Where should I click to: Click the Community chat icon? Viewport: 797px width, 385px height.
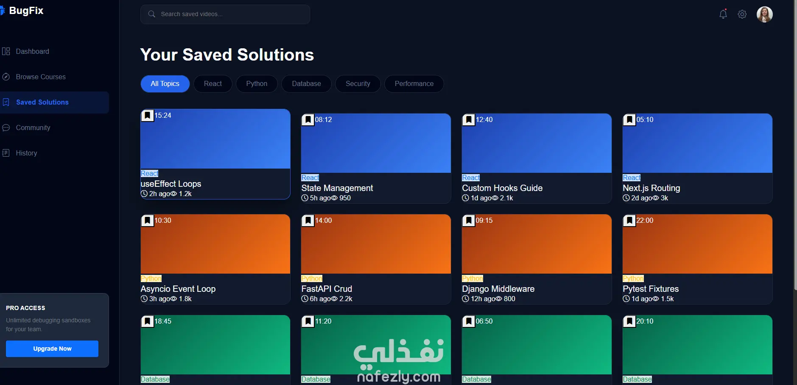(6, 127)
